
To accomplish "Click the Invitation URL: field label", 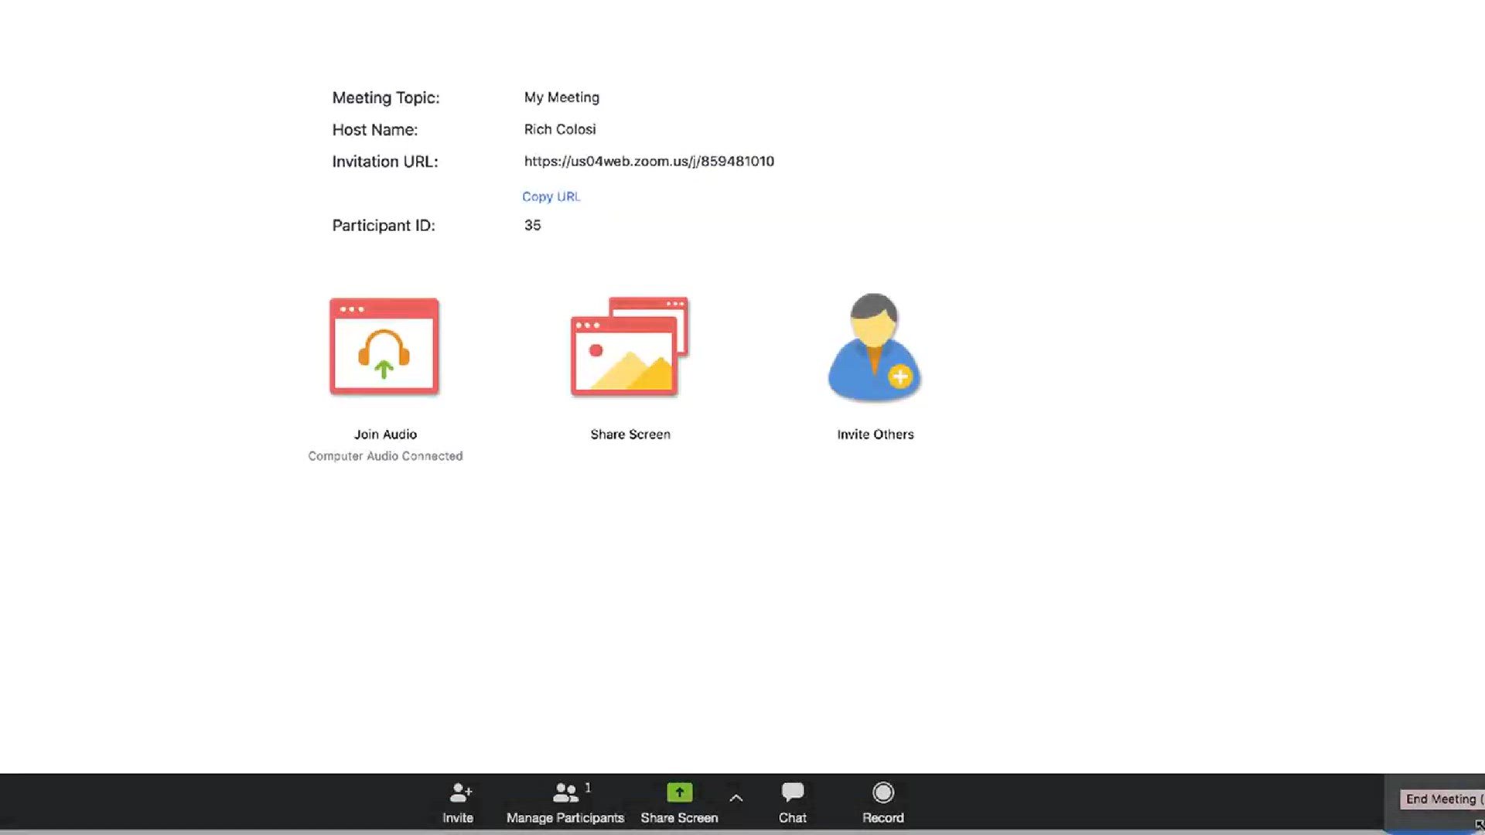I will (x=385, y=162).
